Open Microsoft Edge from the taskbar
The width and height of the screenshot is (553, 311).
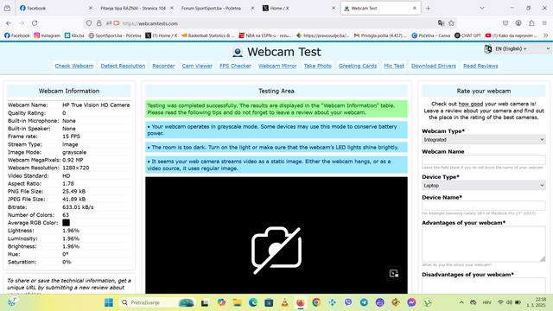click(253, 302)
